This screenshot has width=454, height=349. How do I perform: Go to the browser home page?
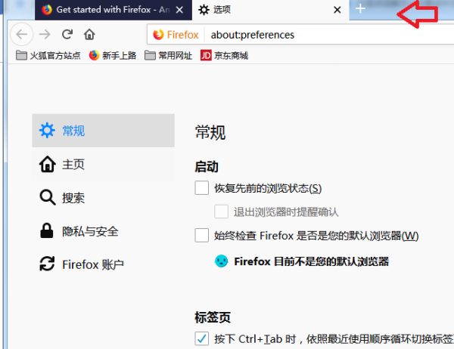pyautogui.click(x=89, y=35)
